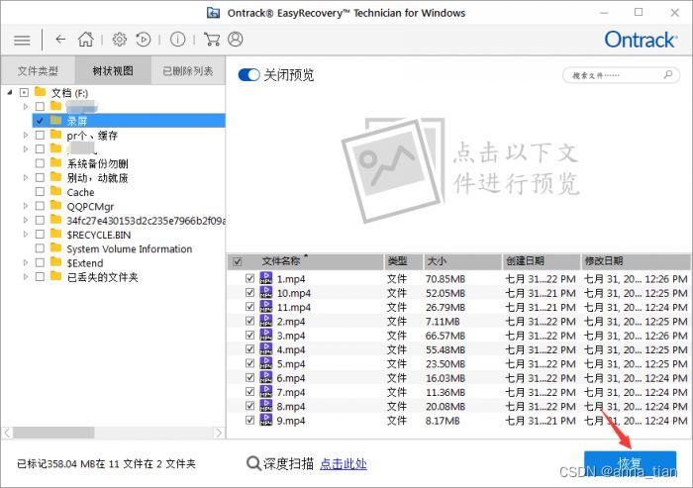
Task: Click the search magnifier icon
Action: click(668, 74)
